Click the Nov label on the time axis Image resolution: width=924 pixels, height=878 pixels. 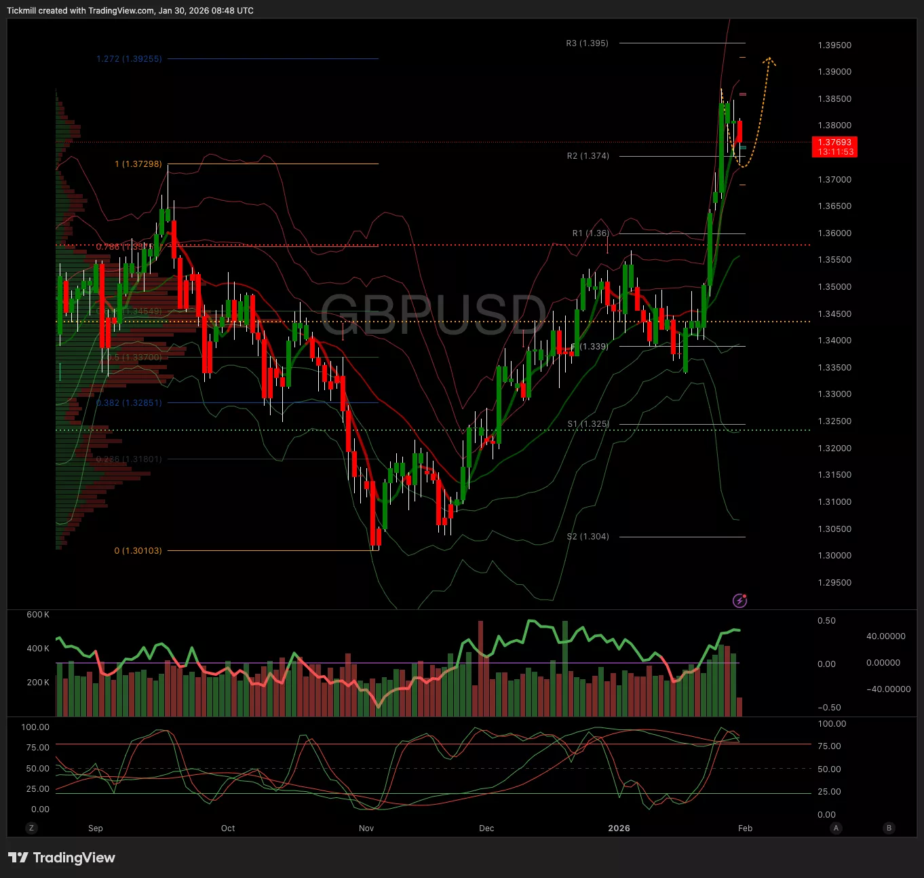click(x=366, y=828)
